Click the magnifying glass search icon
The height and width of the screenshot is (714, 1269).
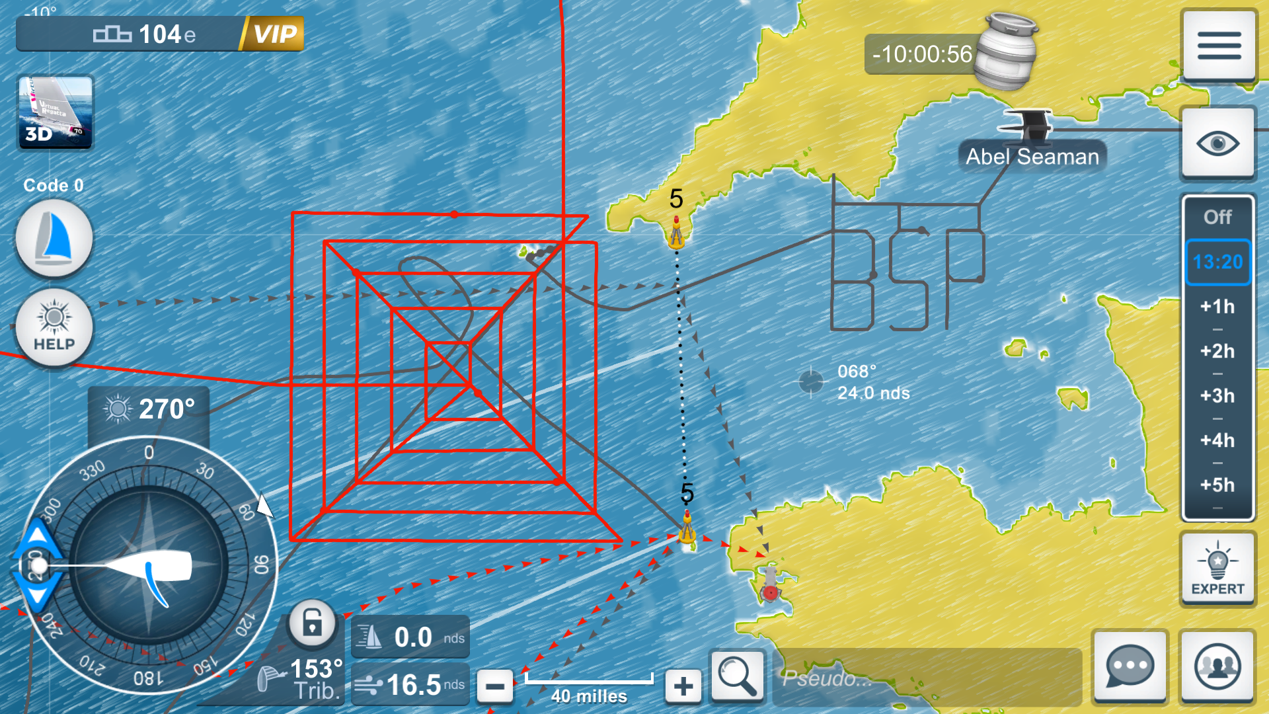pyautogui.click(x=737, y=676)
